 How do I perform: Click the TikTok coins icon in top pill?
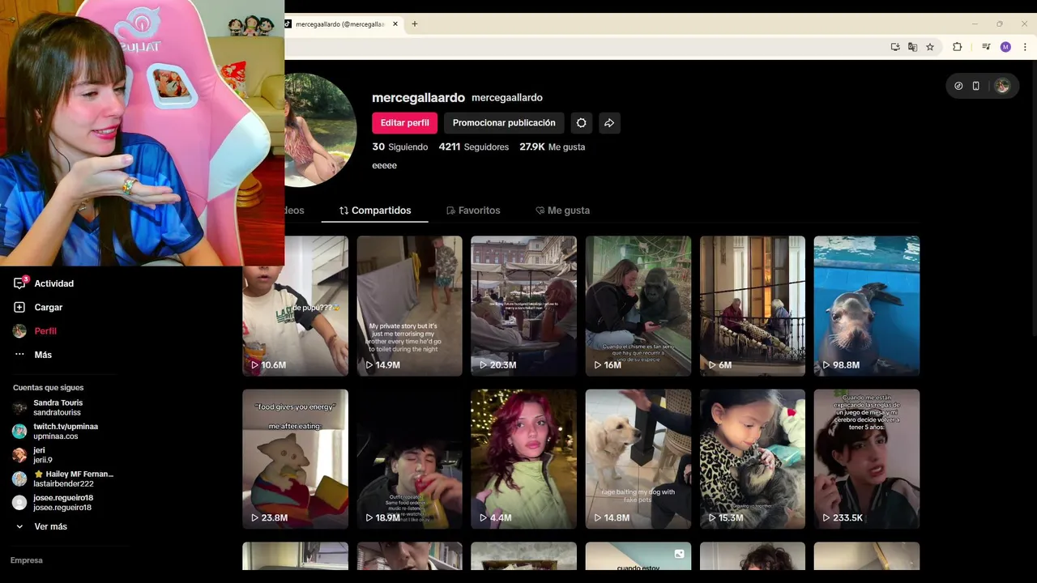pos(958,86)
